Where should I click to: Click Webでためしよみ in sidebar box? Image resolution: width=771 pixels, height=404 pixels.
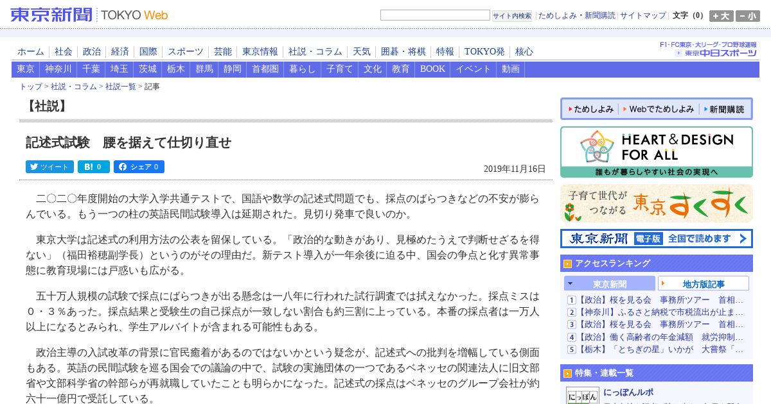pyautogui.click(x=659, y=109)
